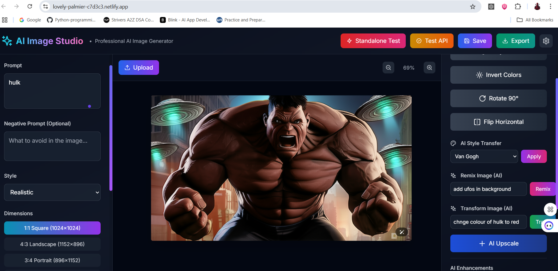Go forward in browser history
This screenshot has height=271, width=558.
pyautogui.click(x=17, y=6)
